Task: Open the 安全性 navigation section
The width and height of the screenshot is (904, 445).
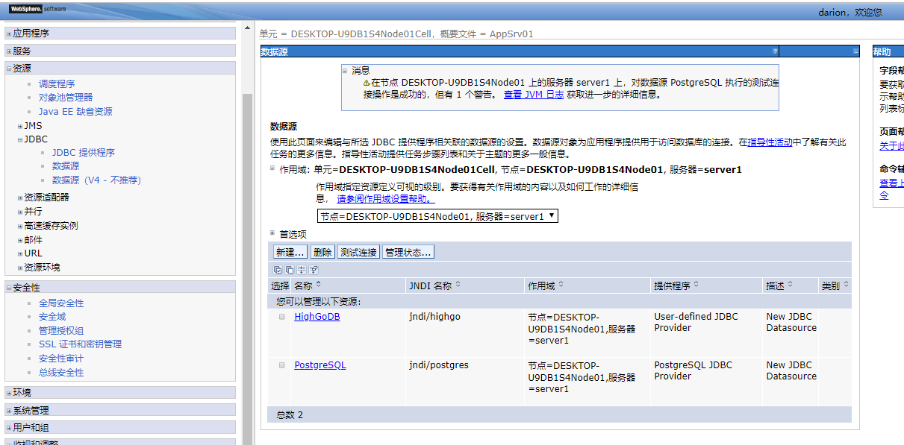Action: point(27,286)
